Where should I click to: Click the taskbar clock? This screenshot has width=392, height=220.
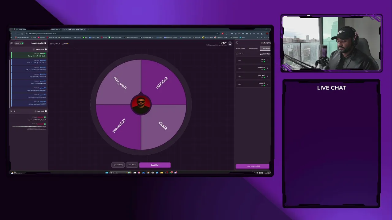[x=268, y=173]
